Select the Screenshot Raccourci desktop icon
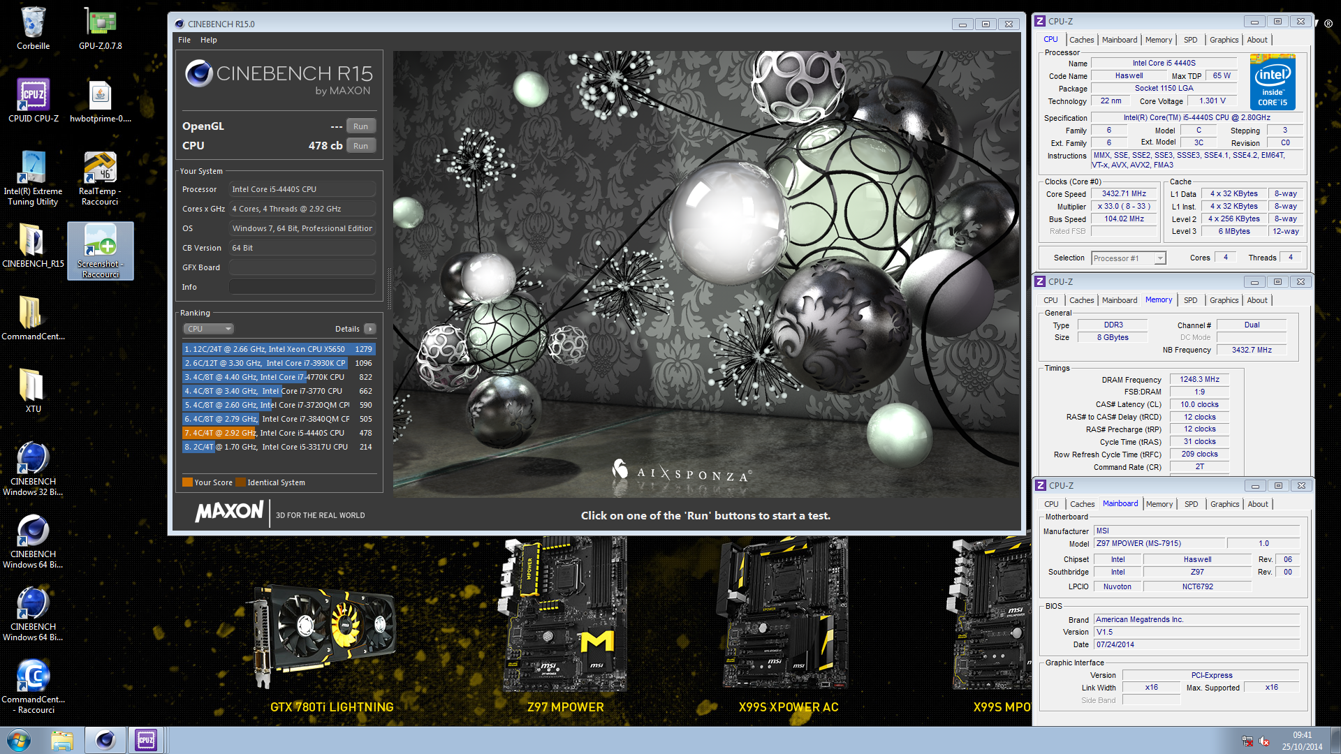Screen dimensions: 1341x754 point(101,251)
